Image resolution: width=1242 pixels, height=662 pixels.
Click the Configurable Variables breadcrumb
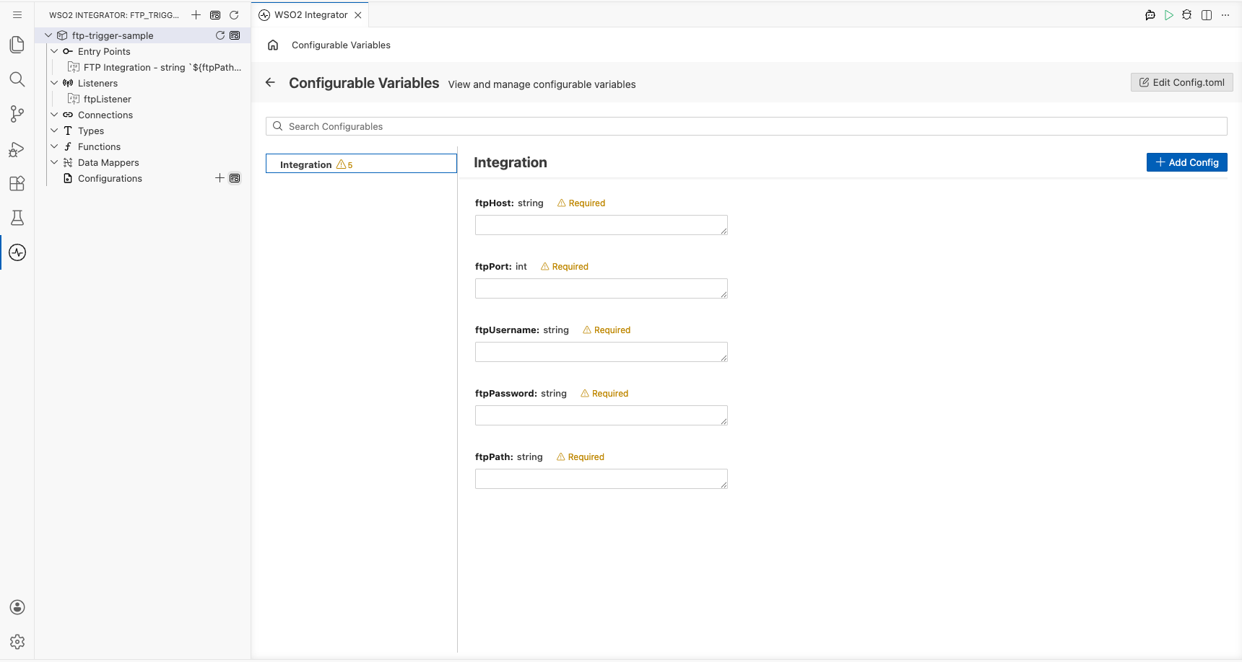(x=341, y=45)
